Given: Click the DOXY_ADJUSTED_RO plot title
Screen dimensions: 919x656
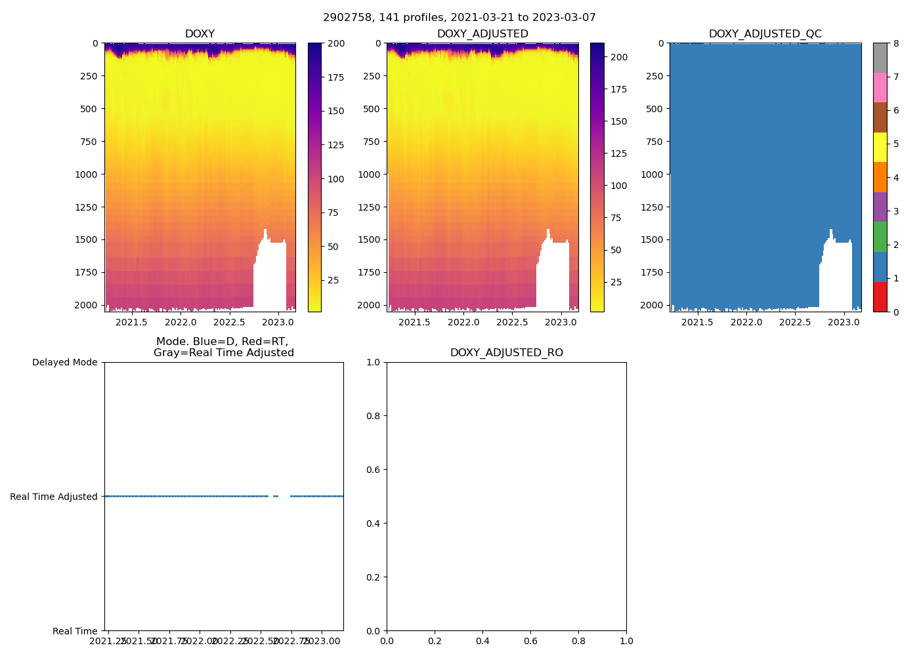Looking at the screenshot, I should point(506,353).
